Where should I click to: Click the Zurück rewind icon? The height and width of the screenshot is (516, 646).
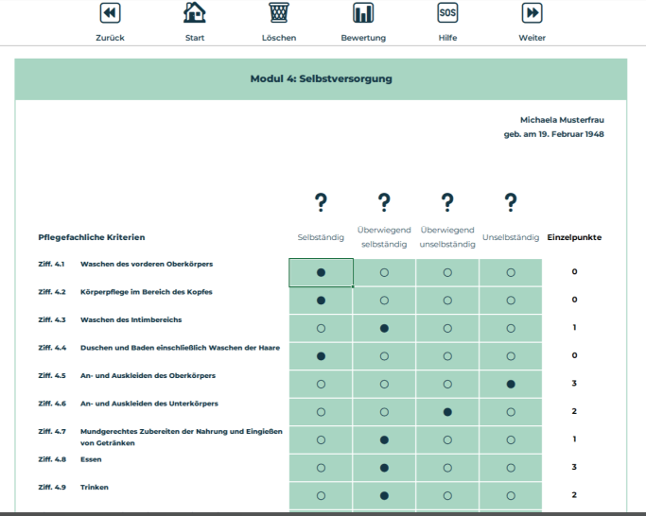pos(110,13)
